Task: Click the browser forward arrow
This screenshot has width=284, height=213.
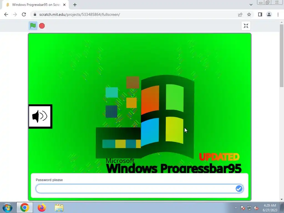Action: coord(15,14)
